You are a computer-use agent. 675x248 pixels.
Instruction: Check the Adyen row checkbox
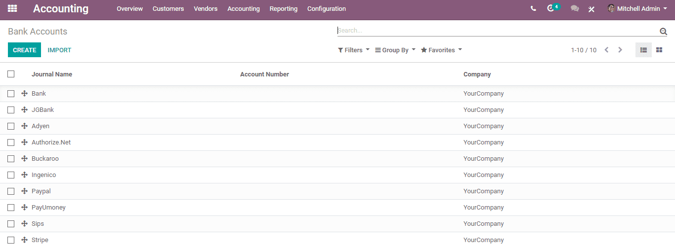[11, 126]
